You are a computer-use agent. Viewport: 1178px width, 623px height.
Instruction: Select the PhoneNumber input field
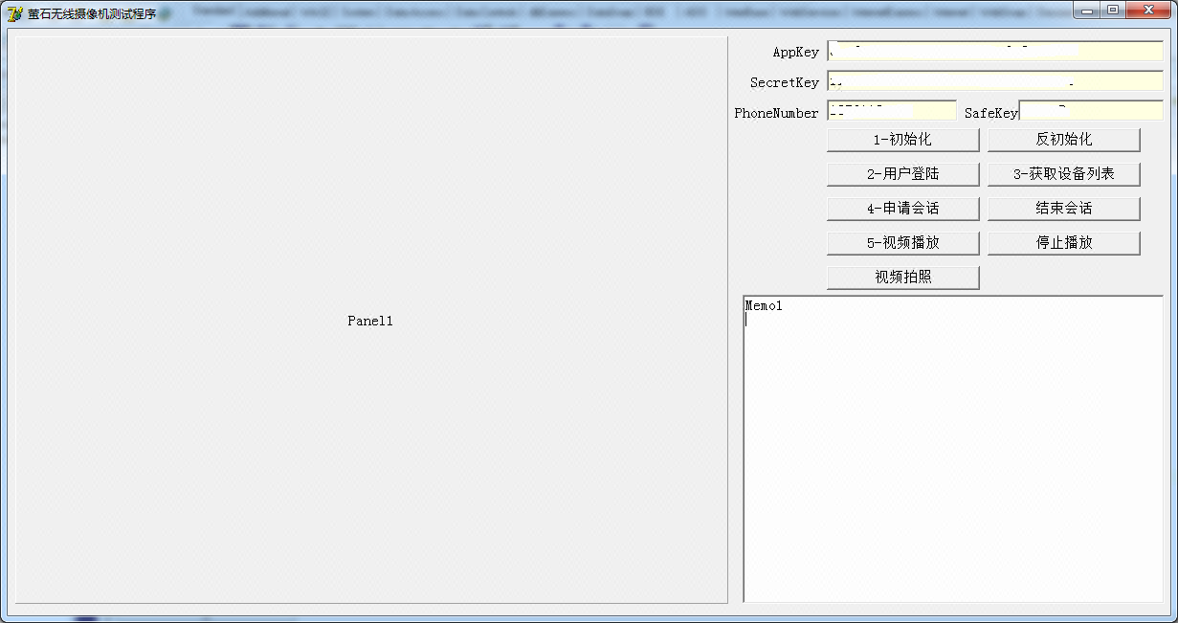tap(891, 112)
